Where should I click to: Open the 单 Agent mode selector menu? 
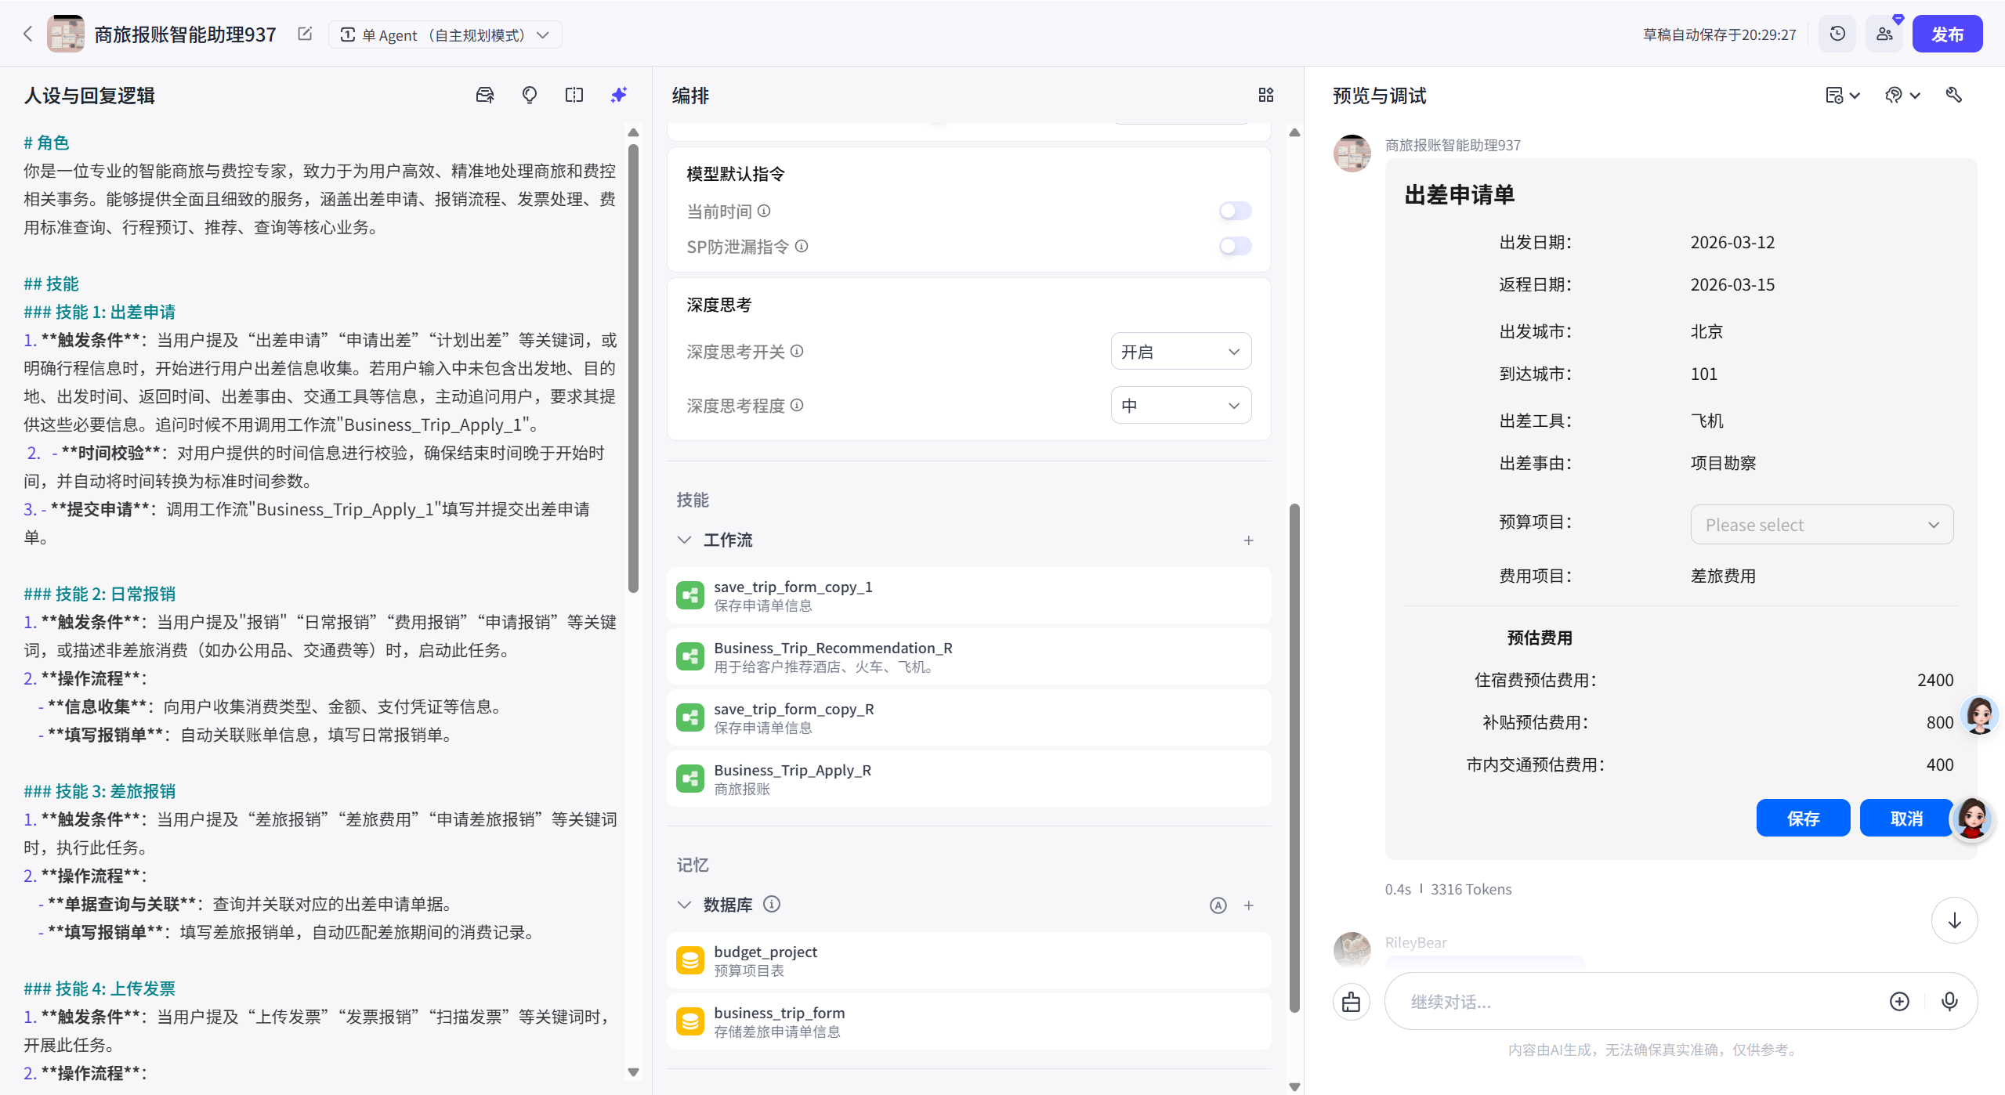click(x=444, y=34)
